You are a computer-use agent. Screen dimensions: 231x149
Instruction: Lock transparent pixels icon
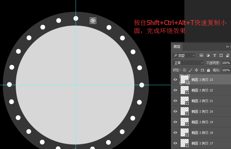pos(184,70)
